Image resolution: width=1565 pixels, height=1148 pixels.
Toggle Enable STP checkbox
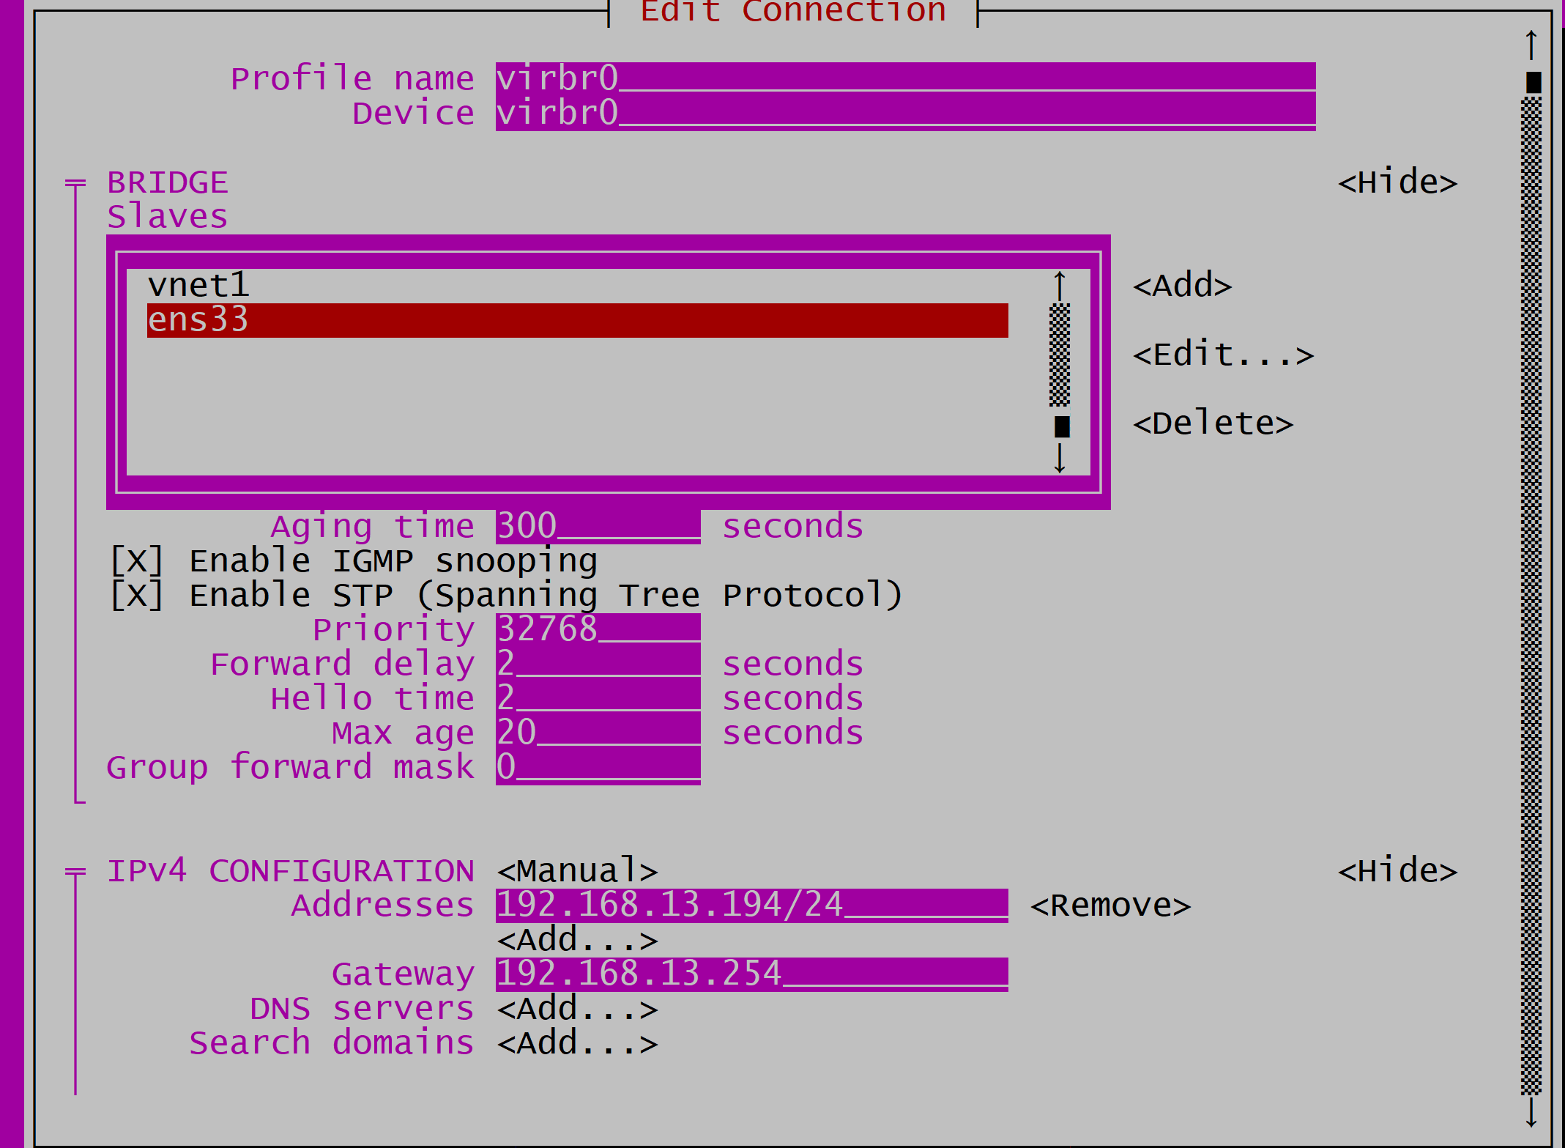click(136, 596)
